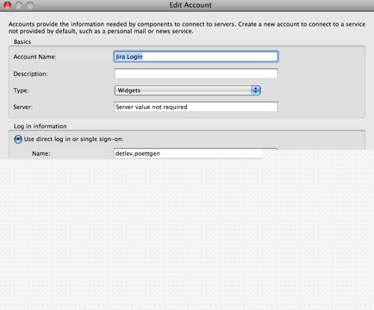The image size is (374, 310).
Task: Click the Account Name field containing Jira Login
Action: (195, 57)
